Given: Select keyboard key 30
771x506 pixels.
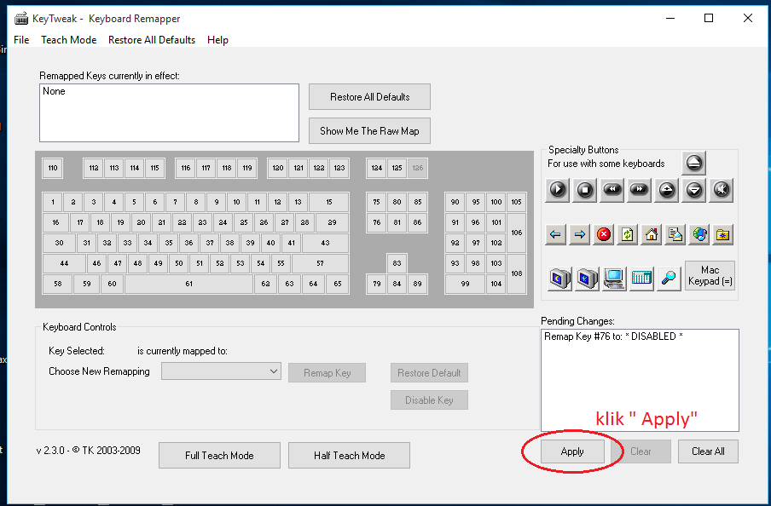Looking at the screenshot, I should click(59, 243).
